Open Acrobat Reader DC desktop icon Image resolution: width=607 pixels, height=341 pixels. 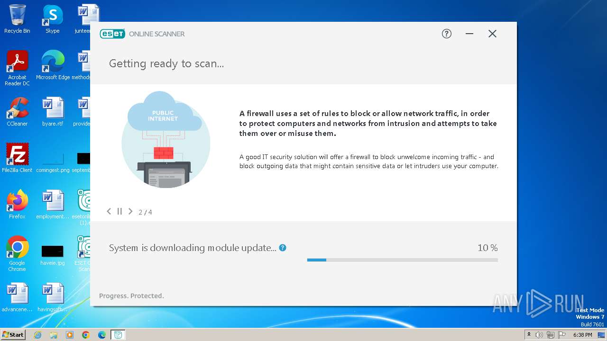click(x=17, y=68)
